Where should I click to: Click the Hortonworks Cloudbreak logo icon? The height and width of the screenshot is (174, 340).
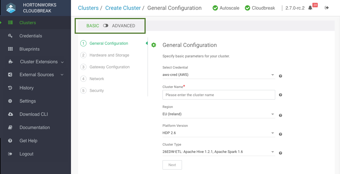click(x=10, y=8)
